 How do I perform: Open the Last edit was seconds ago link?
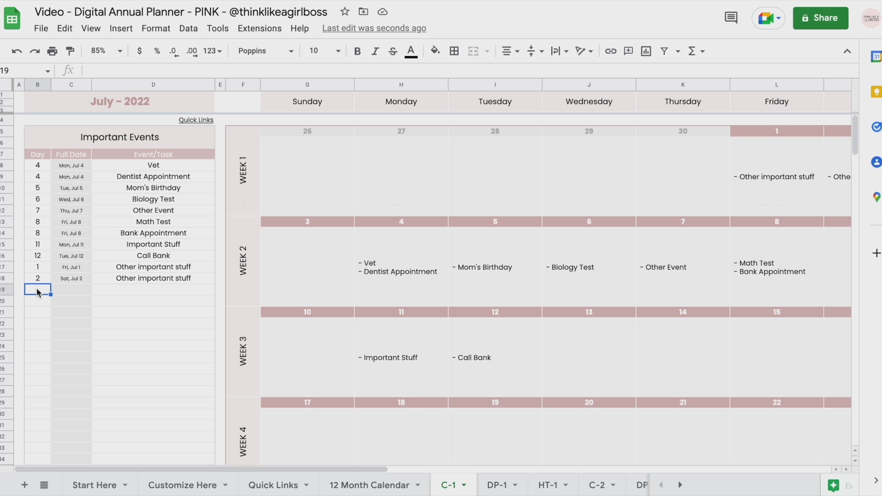click(374, 28)
